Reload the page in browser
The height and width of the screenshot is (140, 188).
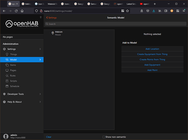[16, 11]
